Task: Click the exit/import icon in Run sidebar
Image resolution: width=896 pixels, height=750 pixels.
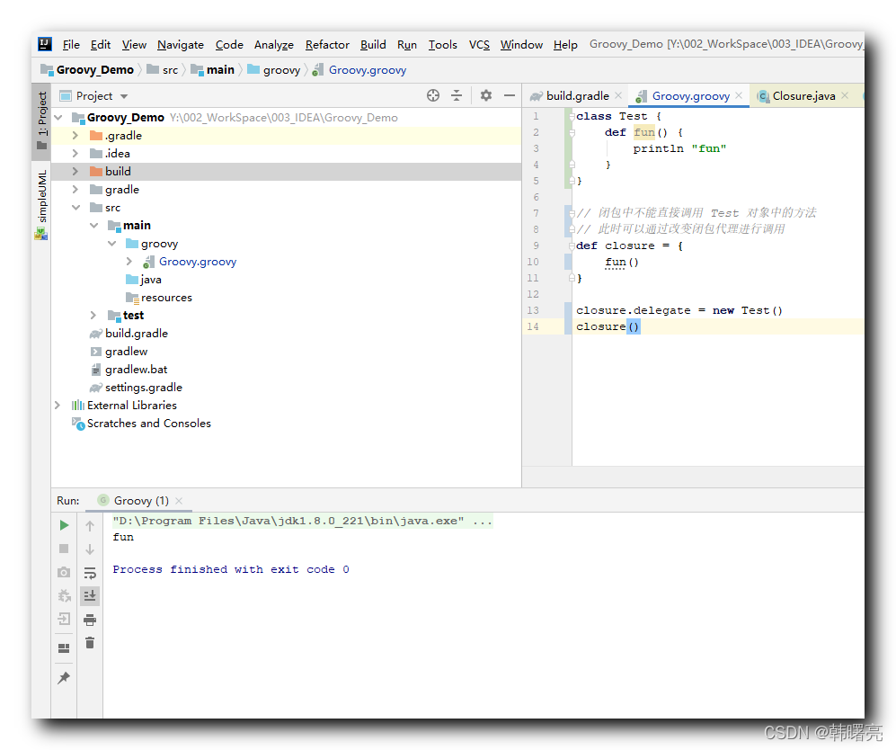Action: pyautogui.click(x=64, y=619)
